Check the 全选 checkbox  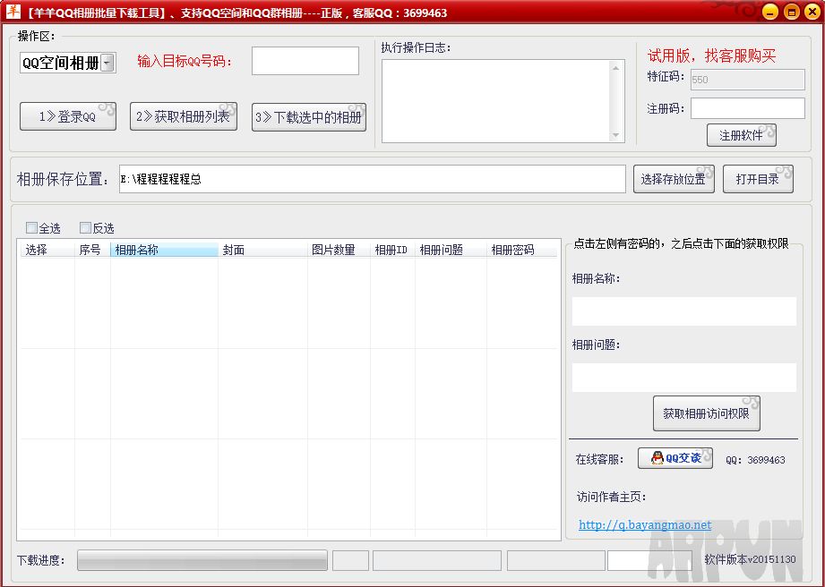click(x=31, y=227)
